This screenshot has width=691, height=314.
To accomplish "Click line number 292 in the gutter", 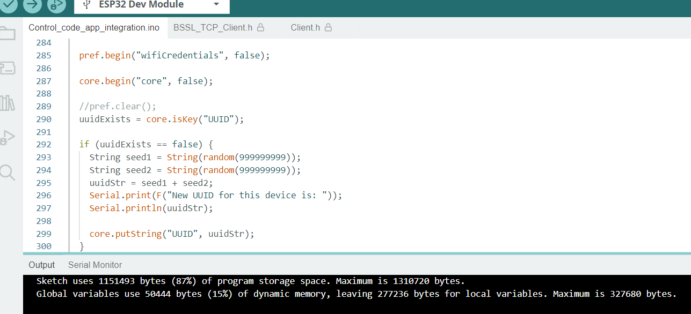I will click(43, 145).
